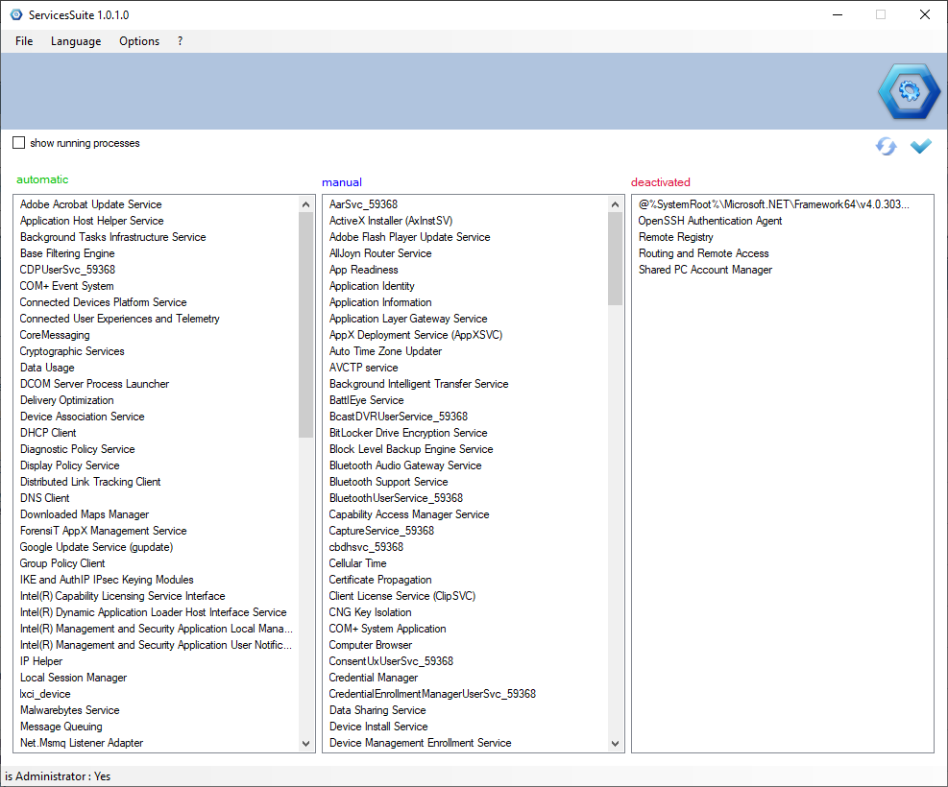Open the Language menu
Image resolution: width=948 pixels, height=787 pixels.
point(76,41)
